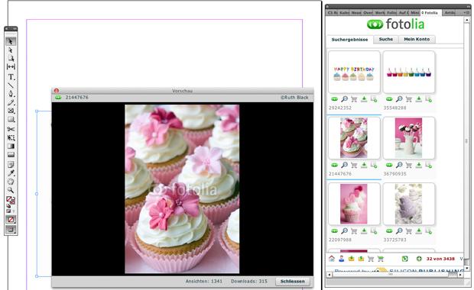474x290 pixels.
Task: Click the home icon in Fotolia footer
Action: [332, 259]
